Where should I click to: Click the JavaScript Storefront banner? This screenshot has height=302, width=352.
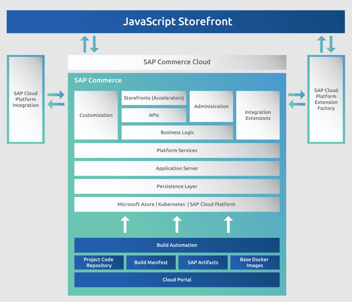tap(176, 22)
